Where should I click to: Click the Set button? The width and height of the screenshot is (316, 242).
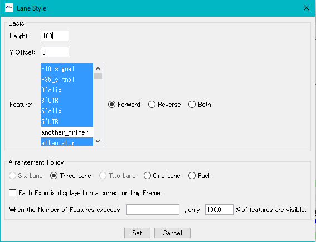point(137,233)
